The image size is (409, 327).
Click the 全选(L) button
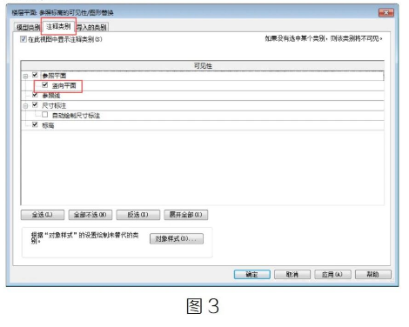[x=43, y=215]
